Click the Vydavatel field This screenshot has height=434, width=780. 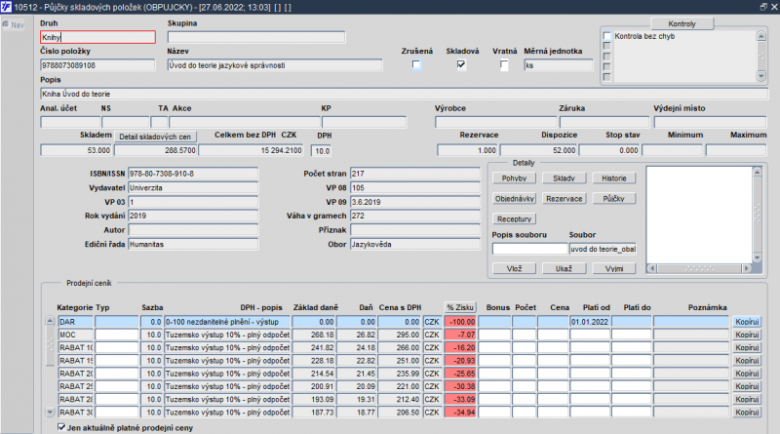(193, 187)
